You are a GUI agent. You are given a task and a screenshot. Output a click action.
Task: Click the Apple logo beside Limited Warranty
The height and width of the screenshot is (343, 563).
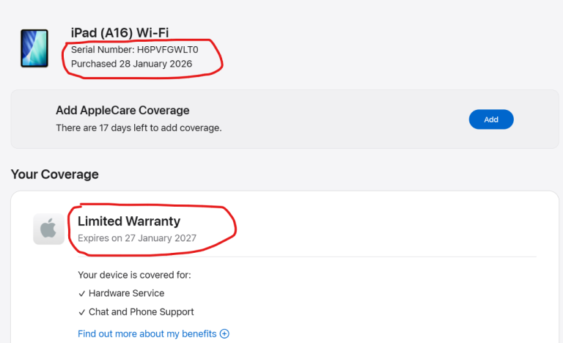[48, 229]
